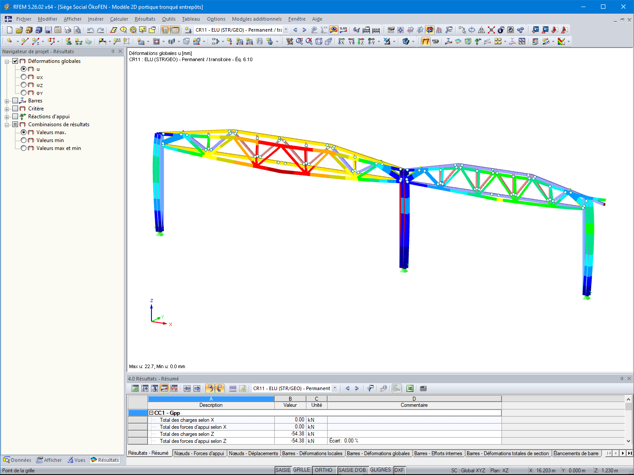Check the Barres checkbox in the navigator
The image size is (634, 475).
pyautogui.click(x=15, y=100)
